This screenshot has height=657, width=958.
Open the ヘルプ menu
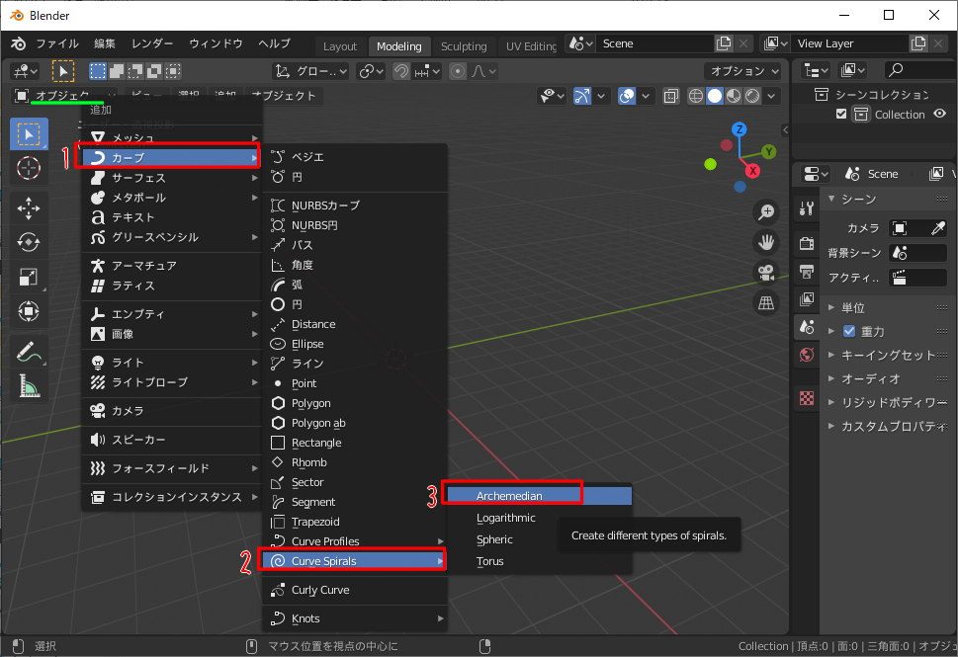point(274,43)
